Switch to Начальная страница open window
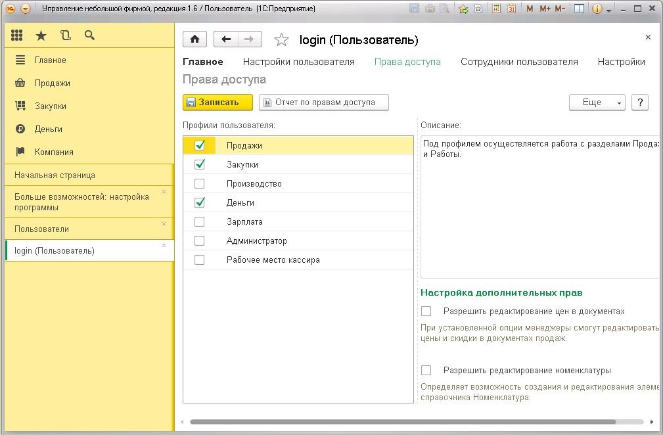Viewport: 663px width, 435px height. point(89,175)
